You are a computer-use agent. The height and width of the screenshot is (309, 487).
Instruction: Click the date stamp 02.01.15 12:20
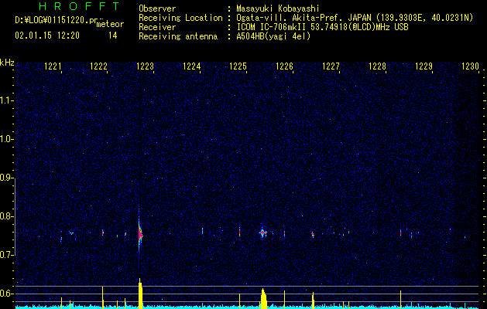pos(47,36)
